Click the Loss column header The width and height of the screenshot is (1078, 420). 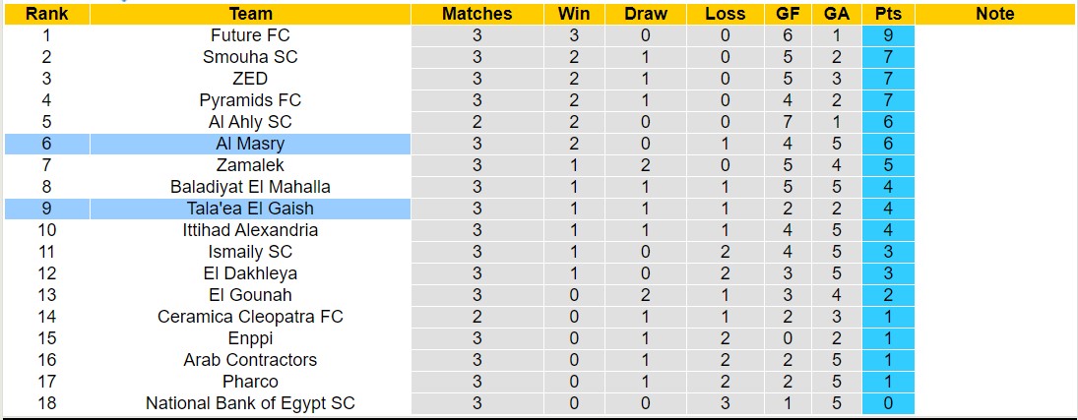pyautogui.click(x=726, y=14)
